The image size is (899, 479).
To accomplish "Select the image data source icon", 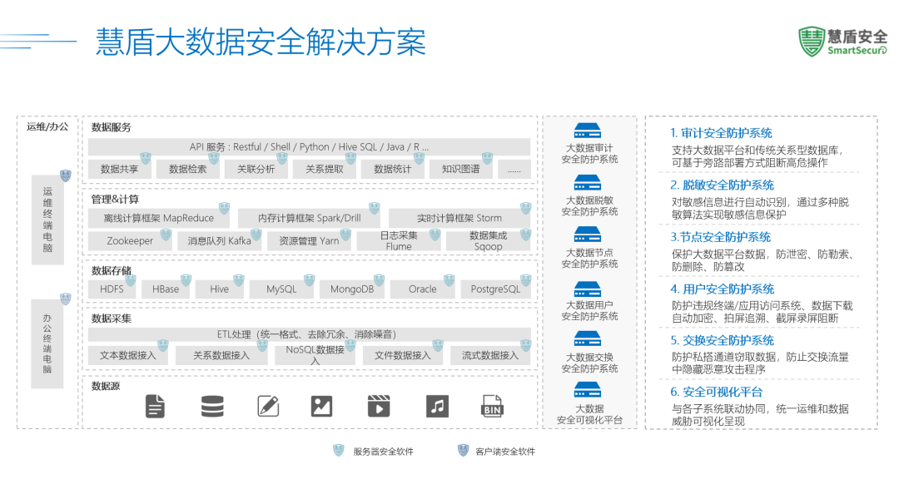I will [x=322, y=407].
